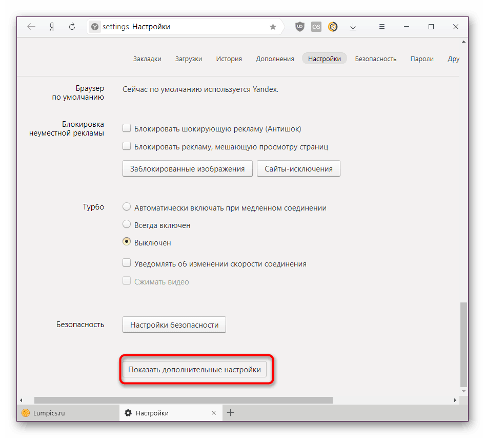Image resolution: width=485 pixels, height=438 pixels.
Task: Click the horizontal scrollbar thumb
Action: [184, 400]
